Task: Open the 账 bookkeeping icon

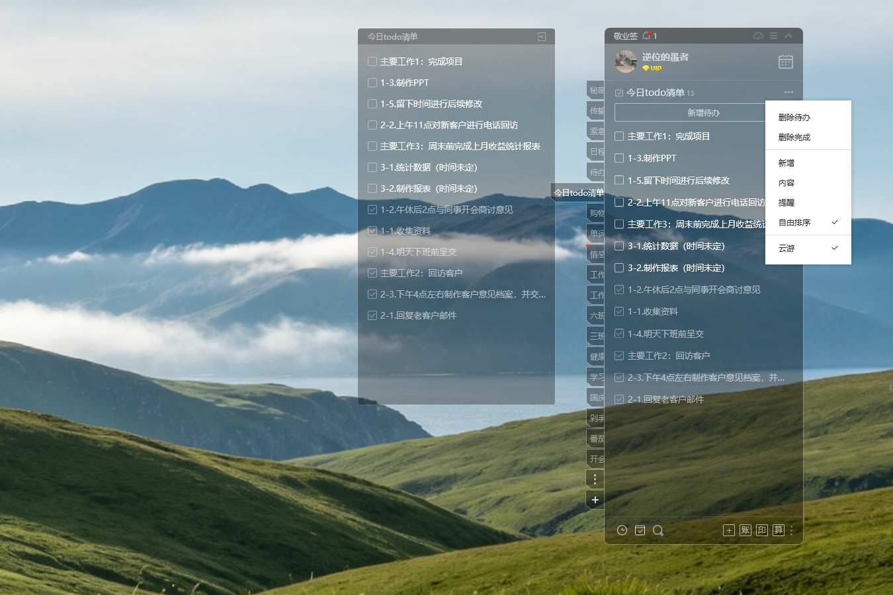Action: pyautogui.click(x=745, y=530)
